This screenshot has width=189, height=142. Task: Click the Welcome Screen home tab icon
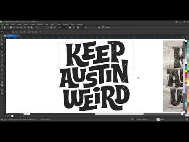[x=5, y=36]
